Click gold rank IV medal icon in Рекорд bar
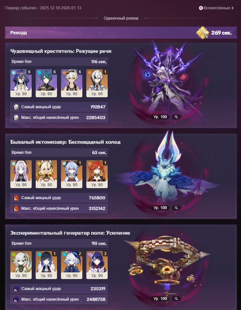Image resolution: width=241 pixels, height=310 pixels. click(x=203, y=33)
